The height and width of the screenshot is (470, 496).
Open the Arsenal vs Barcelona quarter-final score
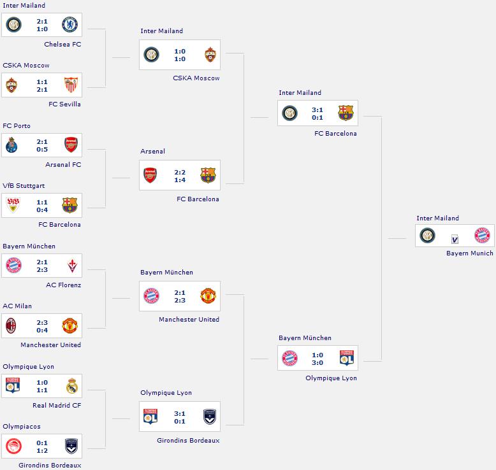point(179,176)
